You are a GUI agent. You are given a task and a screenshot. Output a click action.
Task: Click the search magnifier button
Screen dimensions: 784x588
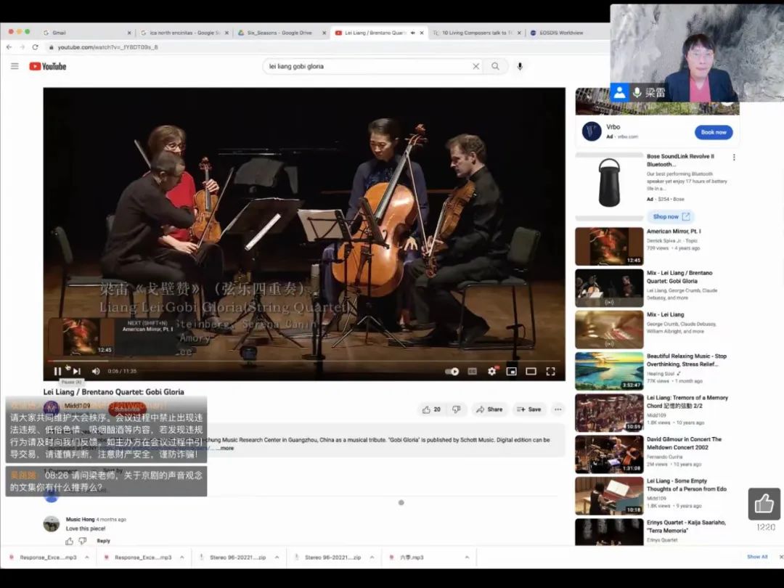click(495, 66)
